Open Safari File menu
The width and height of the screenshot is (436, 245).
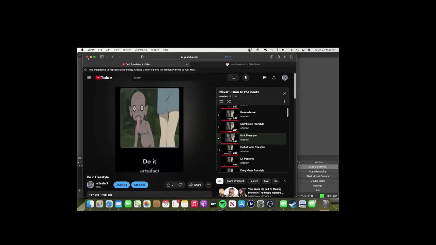[100, 50]
